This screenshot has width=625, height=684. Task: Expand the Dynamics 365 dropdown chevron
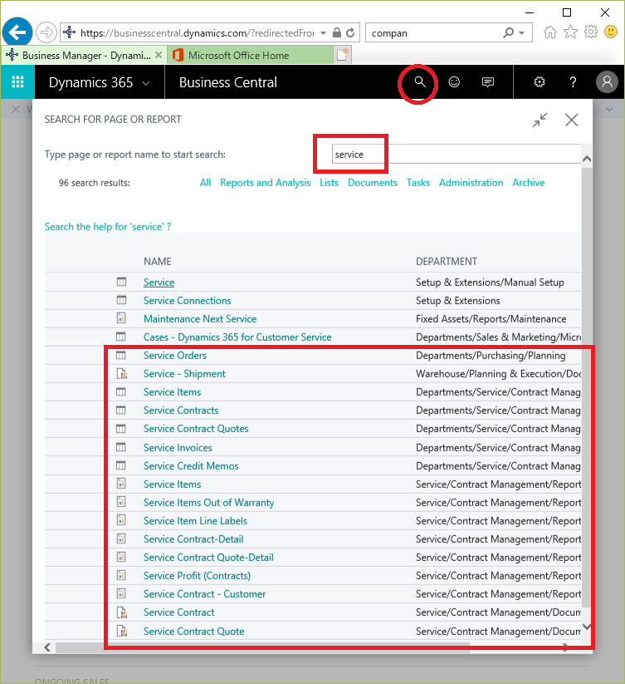point(146,83)
